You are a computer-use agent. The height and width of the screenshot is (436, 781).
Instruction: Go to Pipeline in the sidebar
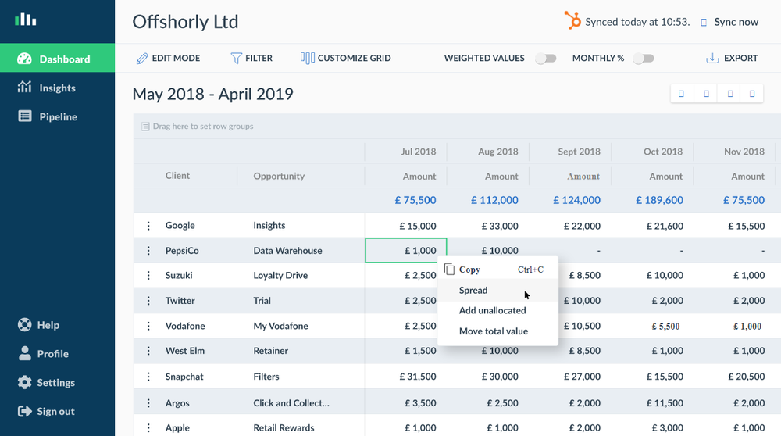click(x=57, y=116)
